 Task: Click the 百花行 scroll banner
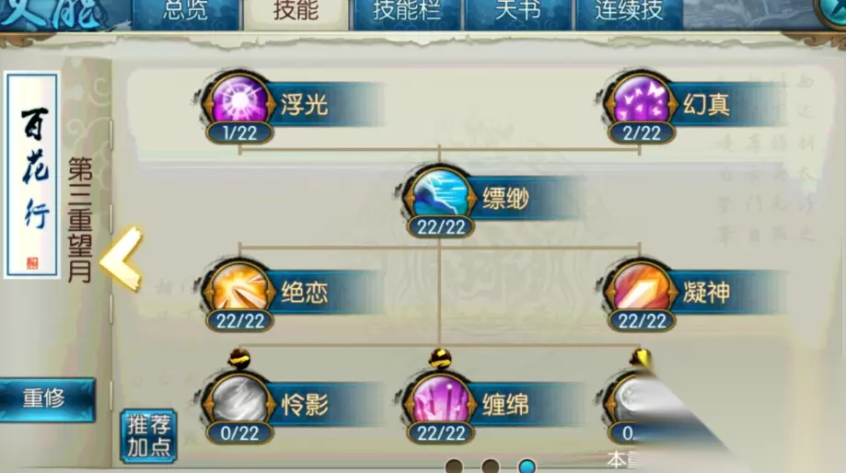(32, 175)
